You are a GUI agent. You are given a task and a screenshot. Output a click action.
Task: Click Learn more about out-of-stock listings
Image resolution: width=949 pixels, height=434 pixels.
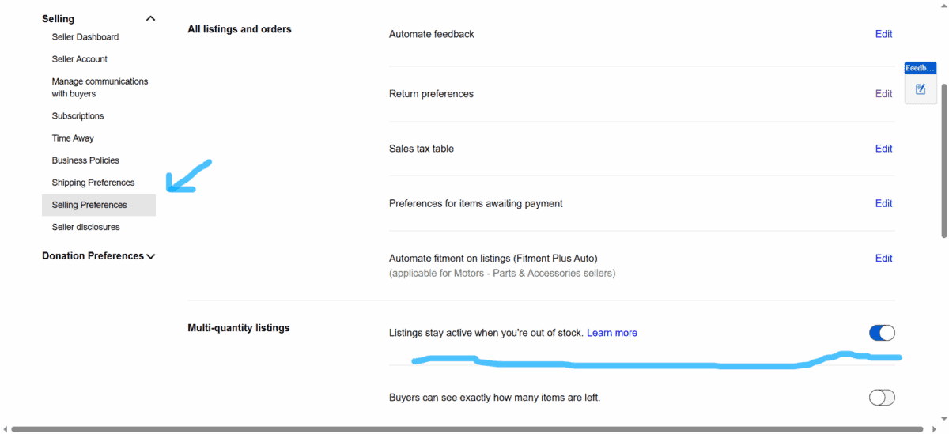[612, 333]
